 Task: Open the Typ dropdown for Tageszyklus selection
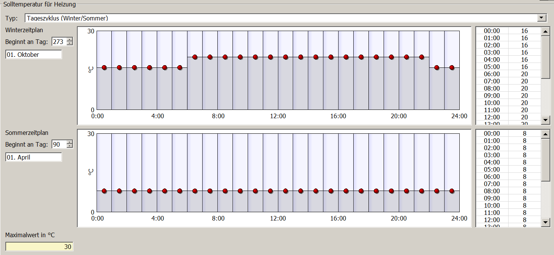pyautogui.click(x=542, y=18)
